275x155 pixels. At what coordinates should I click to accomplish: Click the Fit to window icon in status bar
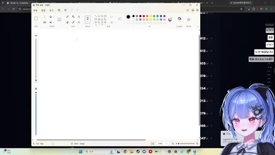pyautogui.click(x=153, y=143)
